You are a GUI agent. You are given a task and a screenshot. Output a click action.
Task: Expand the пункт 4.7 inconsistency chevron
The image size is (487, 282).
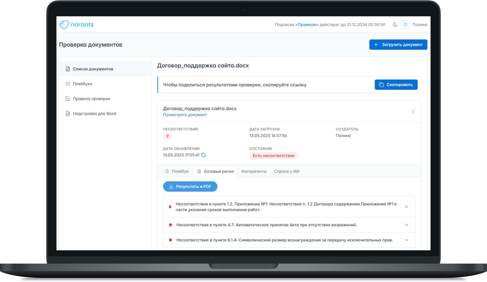point(406,225)
